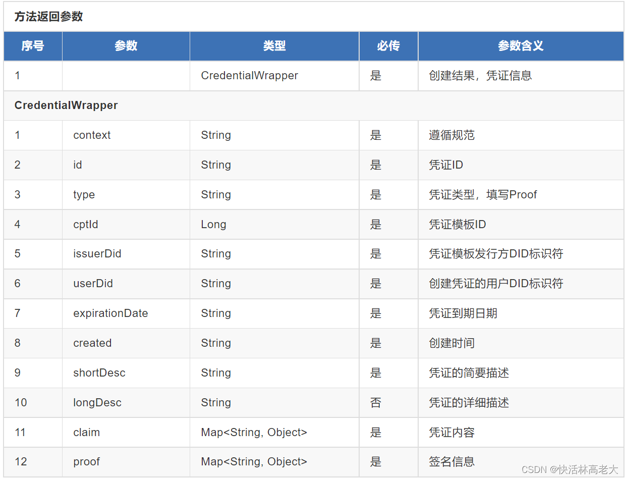The image size is (626, 479).
Task: Click the CredentialWrapper section header row
Action: (66, 105)
